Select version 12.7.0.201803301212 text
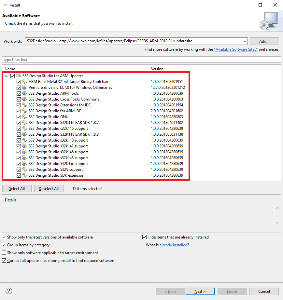The width and height of the screenshot is (283, 300). (168, 88)
